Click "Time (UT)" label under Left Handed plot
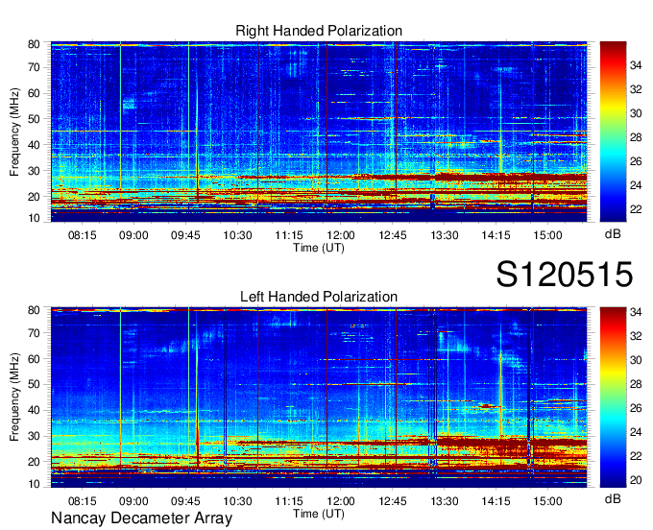 (319, 514)
